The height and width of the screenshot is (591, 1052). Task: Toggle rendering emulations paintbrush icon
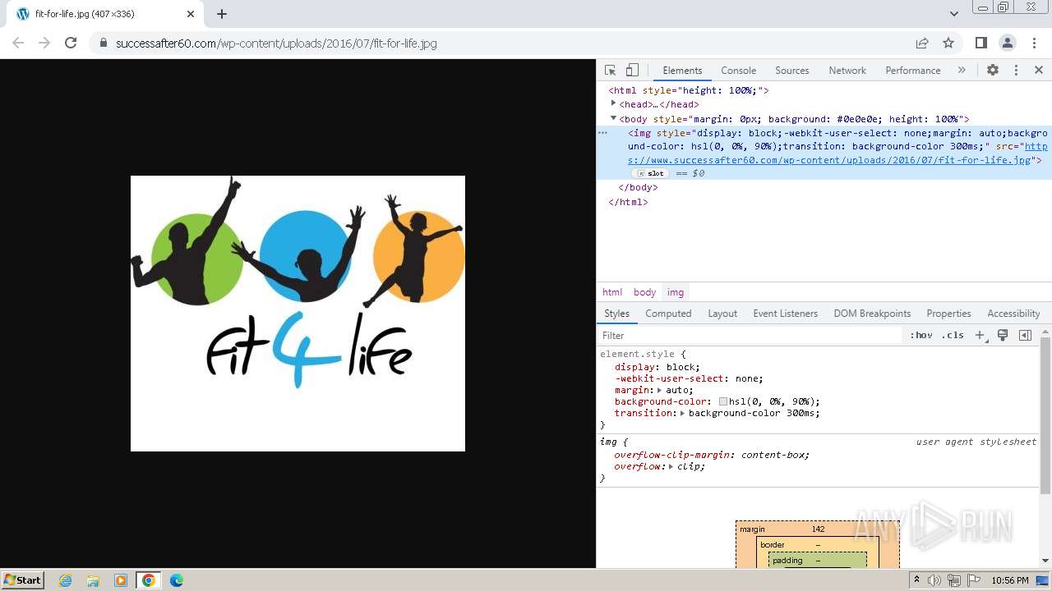(1003, 335)
